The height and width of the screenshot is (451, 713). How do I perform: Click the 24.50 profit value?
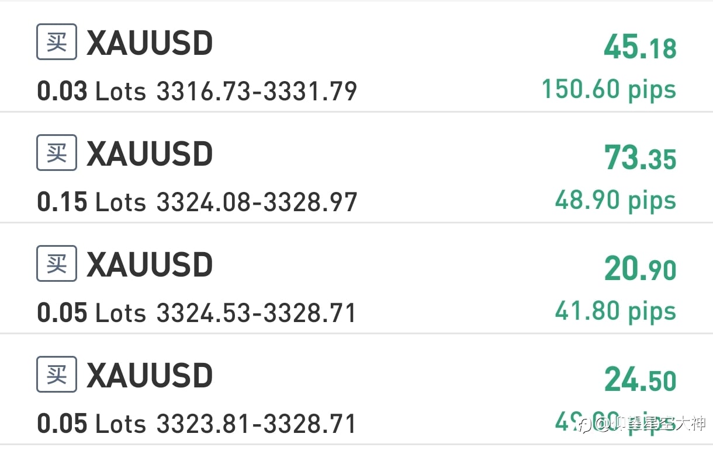click(x=640, y=380)
